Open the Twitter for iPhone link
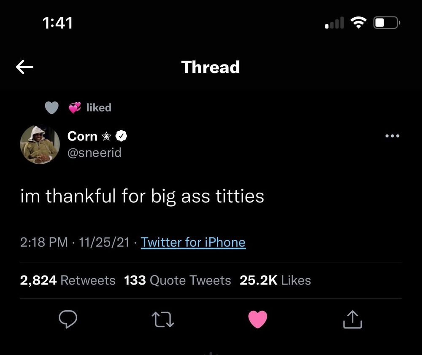This screenshot has width=422, height=355. (193, 242)
